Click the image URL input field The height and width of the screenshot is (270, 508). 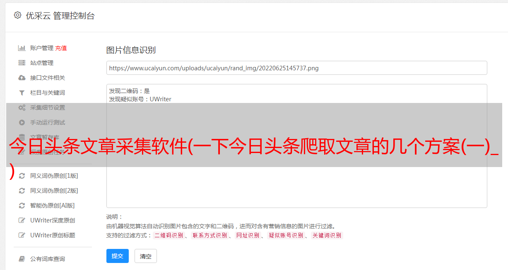click(x=296, y=68)
